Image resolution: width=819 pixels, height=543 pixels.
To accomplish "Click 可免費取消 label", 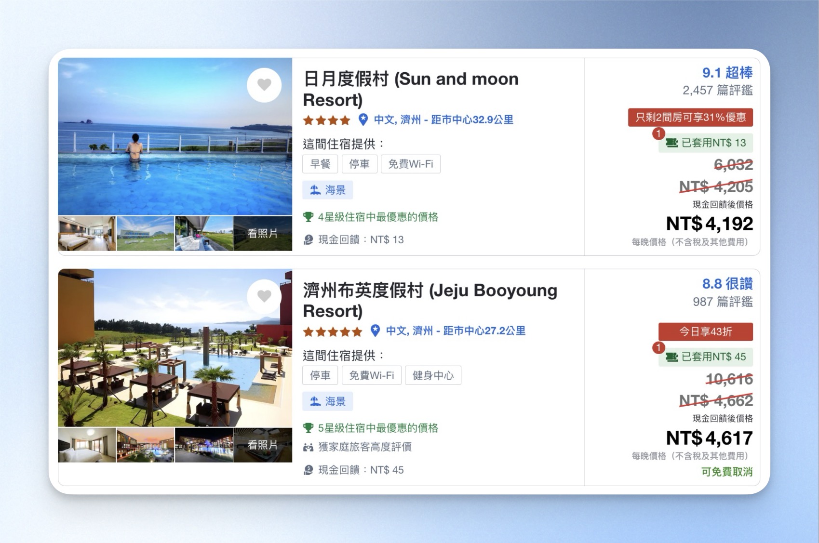I will [x=727, y=472].
